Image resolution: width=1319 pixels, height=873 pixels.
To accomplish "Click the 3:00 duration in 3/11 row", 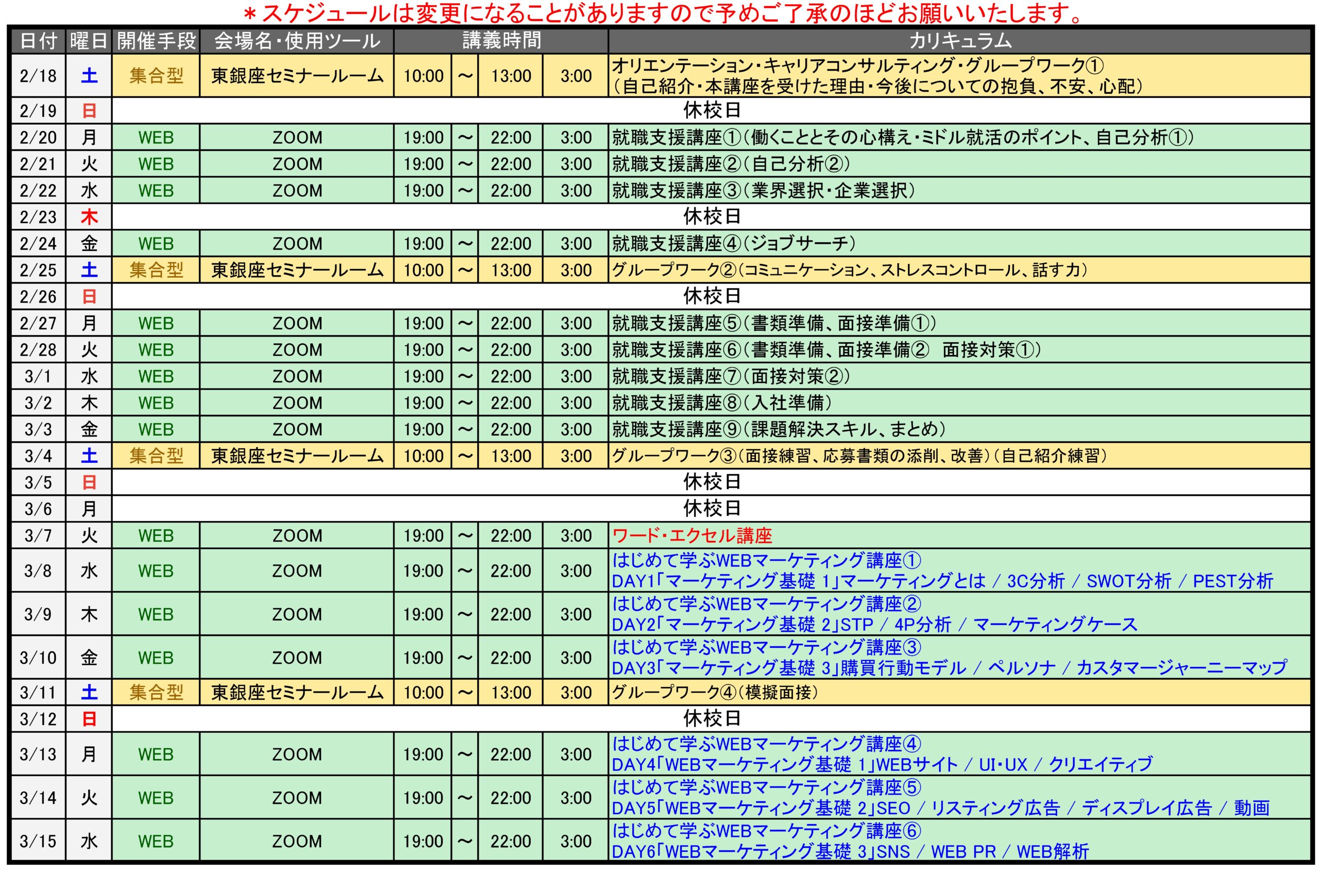I will pos(576,692).
